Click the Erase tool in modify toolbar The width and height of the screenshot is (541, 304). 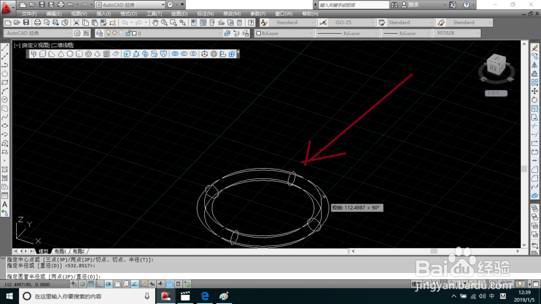[535, 47]
